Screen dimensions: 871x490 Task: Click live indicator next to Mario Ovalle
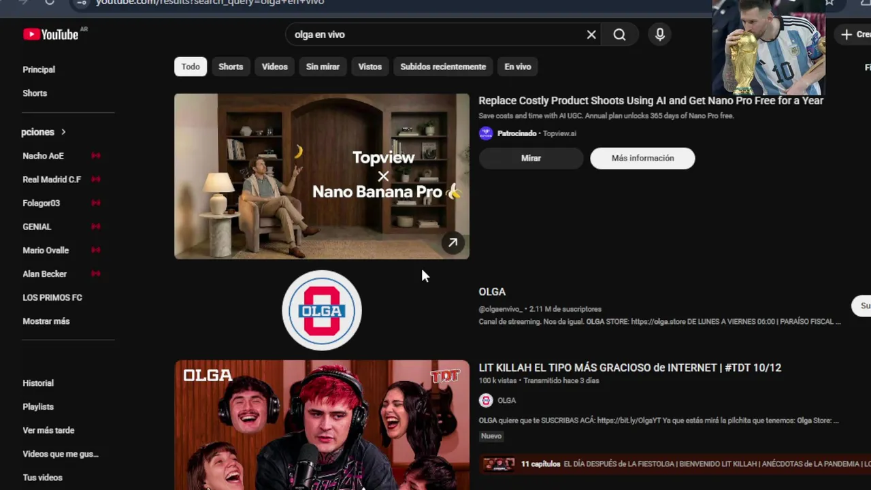pos(96,250)
